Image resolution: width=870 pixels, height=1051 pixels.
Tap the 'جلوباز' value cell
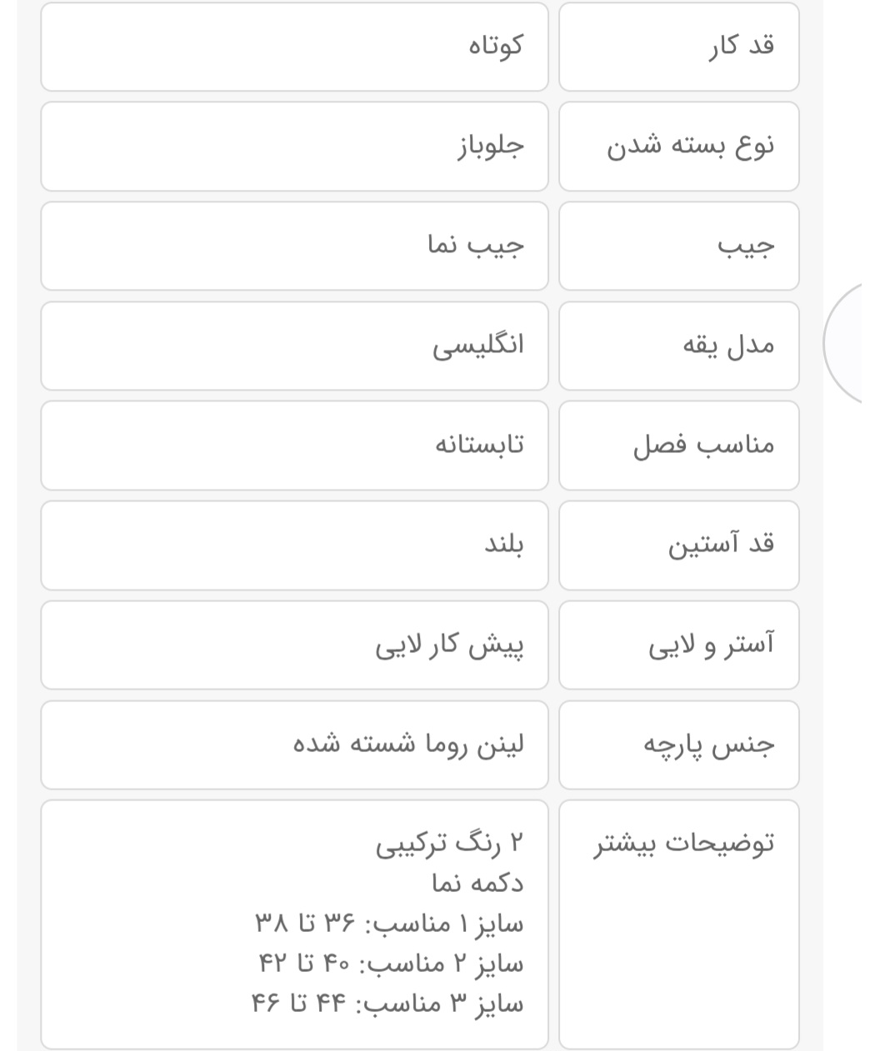click(294, 147)
